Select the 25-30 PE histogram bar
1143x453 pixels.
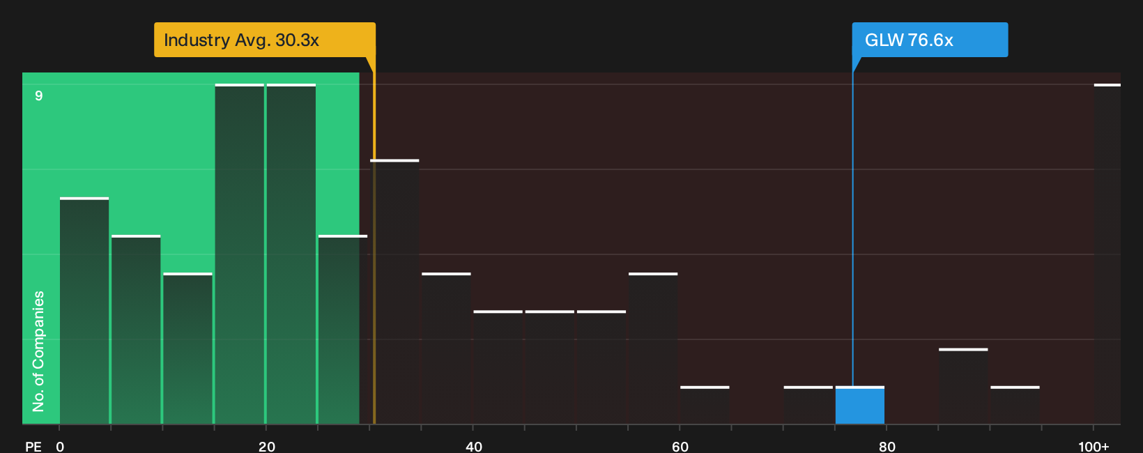(343, 330)
